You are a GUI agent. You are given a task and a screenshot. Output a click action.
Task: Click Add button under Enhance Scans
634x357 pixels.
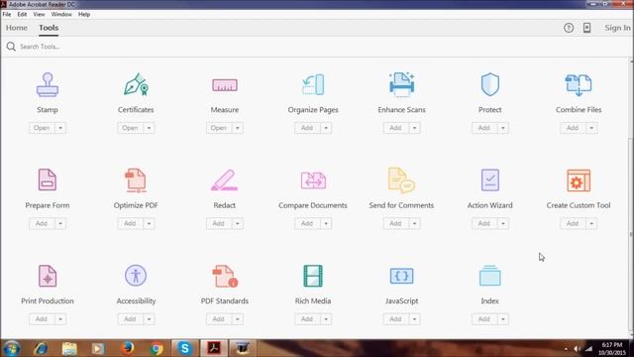tap(395, 128)
